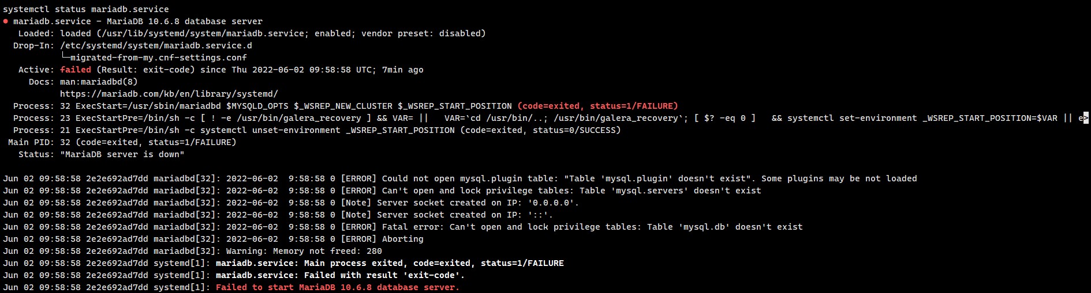Click the man:mariadbd(8) docs reference

pos(99,82)
